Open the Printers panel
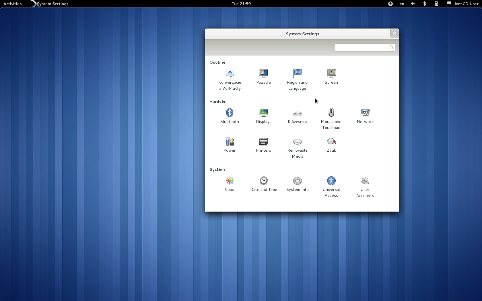 [x=263, y=145]
